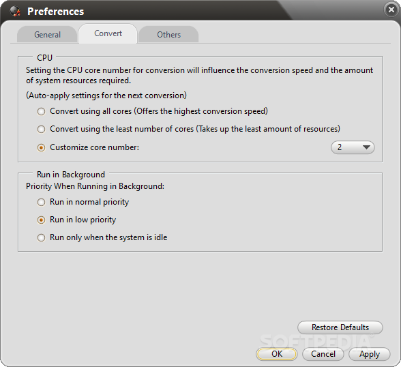The width and height of the screenshot is (401, 367).
Task: Click the dropdown arrow of core number box
Action: pos(366,147)
